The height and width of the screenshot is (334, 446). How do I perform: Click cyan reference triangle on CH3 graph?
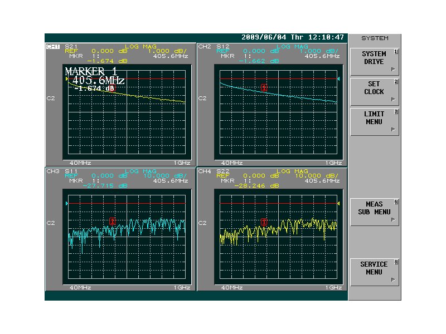coord(67,204)
